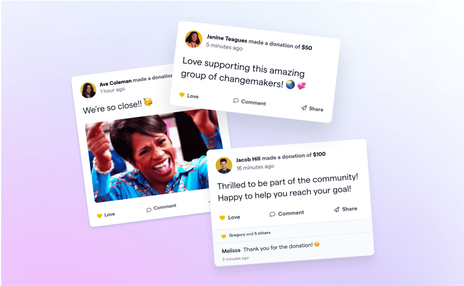Click speech bubble icon on Jacob Hill's post
This screenshot has height=286, width=464.
coord(273,214)
